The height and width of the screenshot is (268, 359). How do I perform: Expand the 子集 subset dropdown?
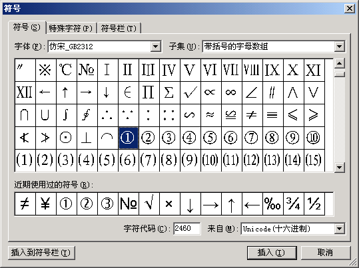pos(340,47)
